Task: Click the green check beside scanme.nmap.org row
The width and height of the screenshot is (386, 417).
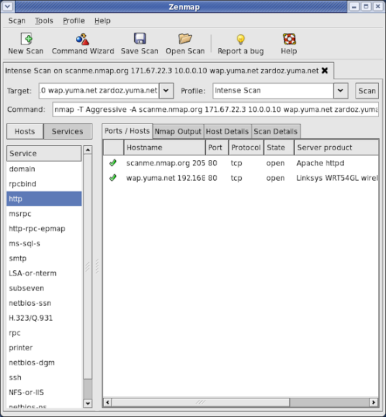Action: click(113, 162)
